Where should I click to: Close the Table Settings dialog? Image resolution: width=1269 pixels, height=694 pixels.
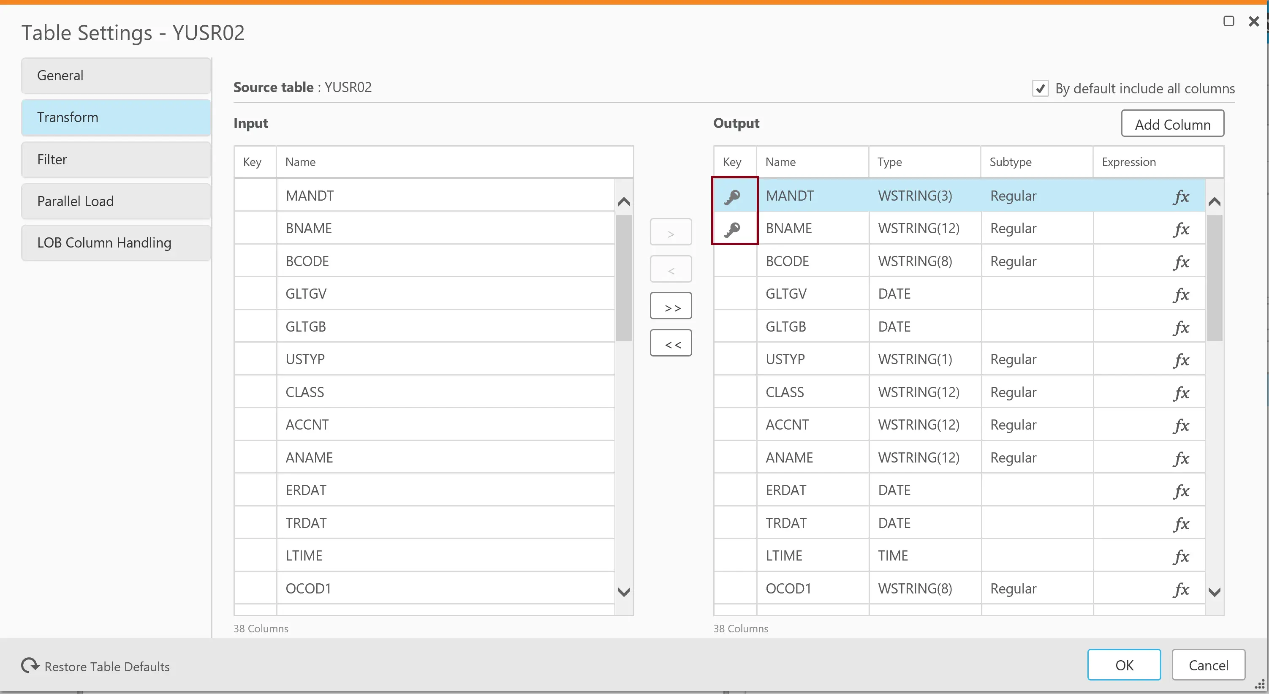point(1254,21)
